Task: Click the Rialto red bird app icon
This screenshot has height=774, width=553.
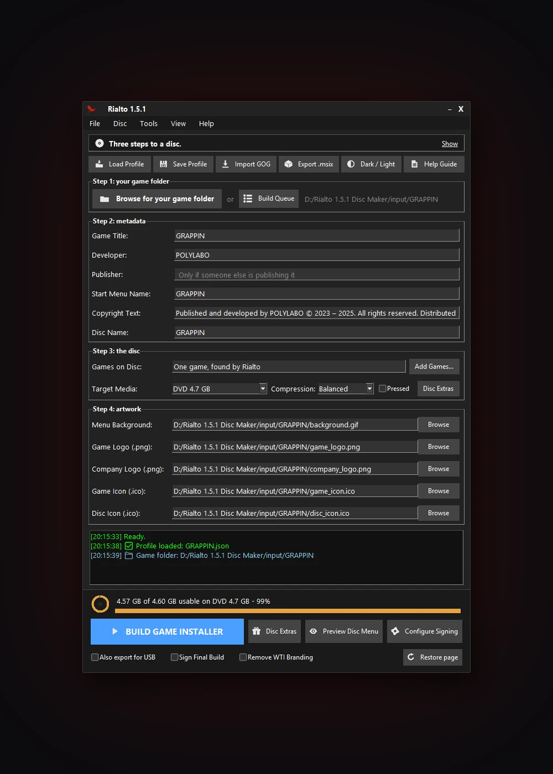Action: pos(91,109)
